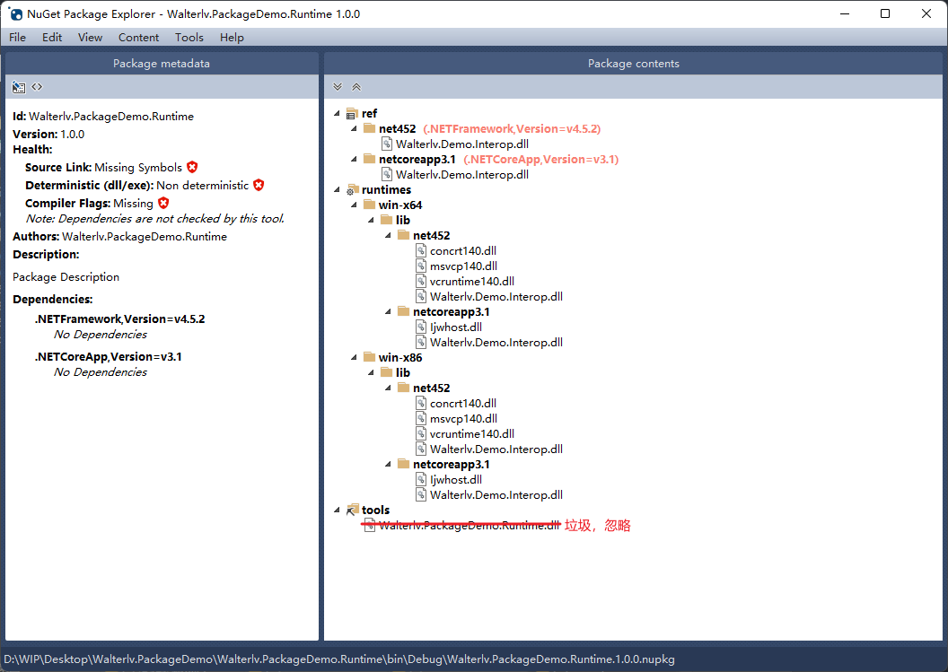Open the Content menu
This screenshot has height=672, width=948.
tap(138, 37)
